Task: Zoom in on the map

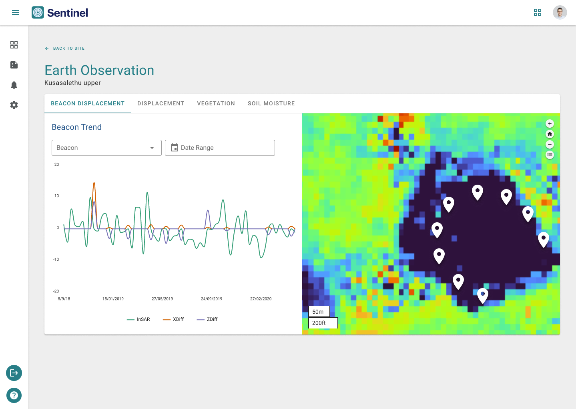Action: pos(550,124)
